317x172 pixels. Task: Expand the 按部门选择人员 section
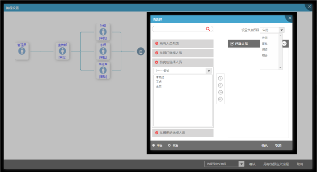[x=183, y=53]
